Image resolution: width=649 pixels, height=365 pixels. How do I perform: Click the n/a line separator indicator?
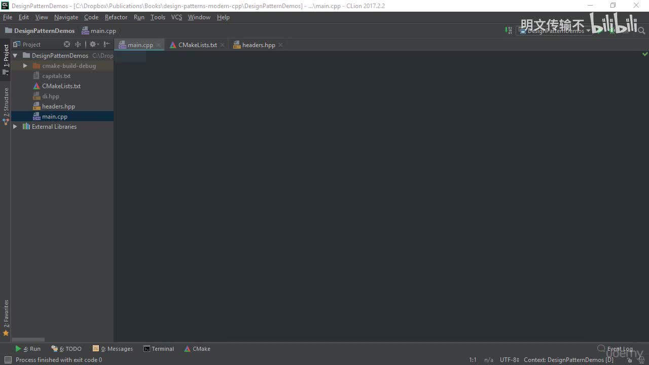(x=489, y=360)
